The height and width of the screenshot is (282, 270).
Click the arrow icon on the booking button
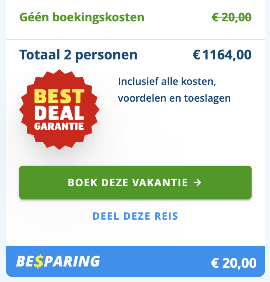point(198,182)
